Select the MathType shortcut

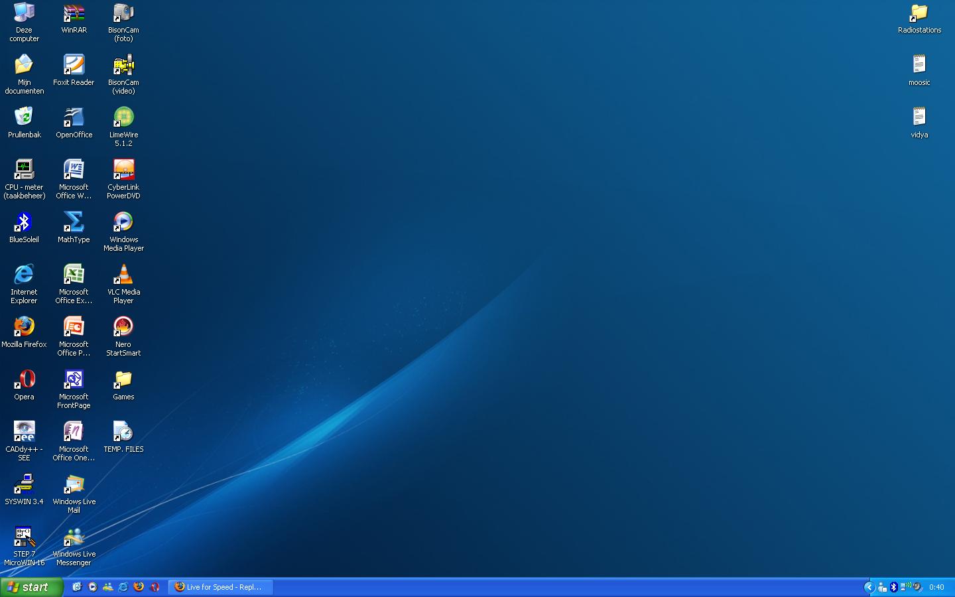74,228
